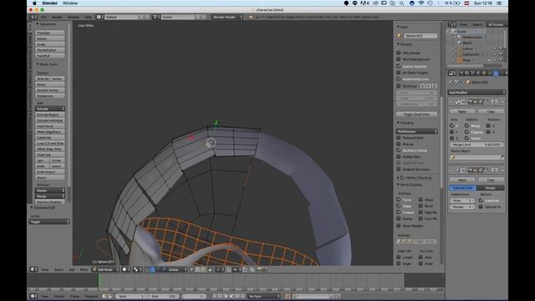Select Simple subdivision type
Image resolution: width=535 pixels, height=301 pixels.
pos(491,188)
